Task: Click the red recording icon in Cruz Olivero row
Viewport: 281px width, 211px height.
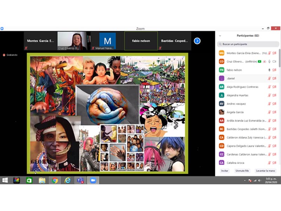Action: (264, 62)
